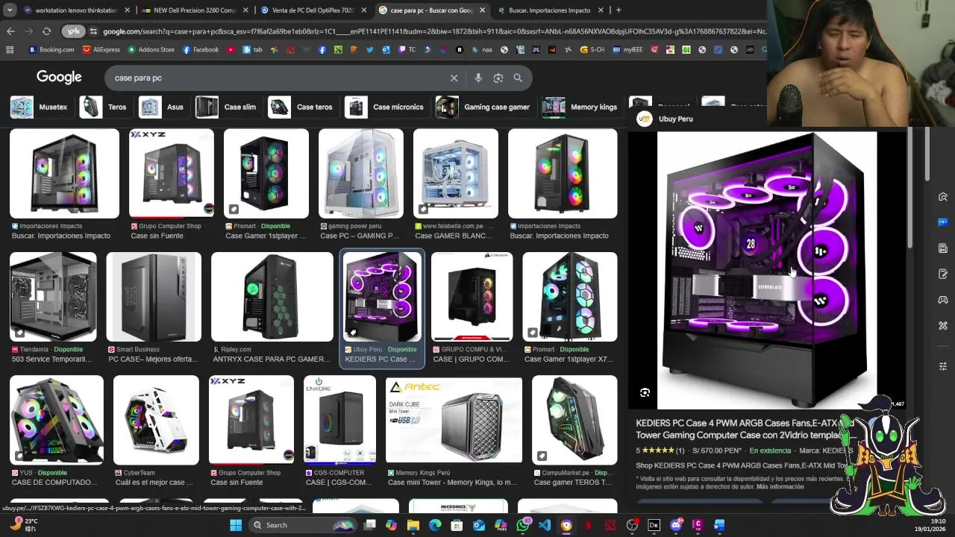Click the case para pc search field

pyautogui.click(x=276, y=78)
